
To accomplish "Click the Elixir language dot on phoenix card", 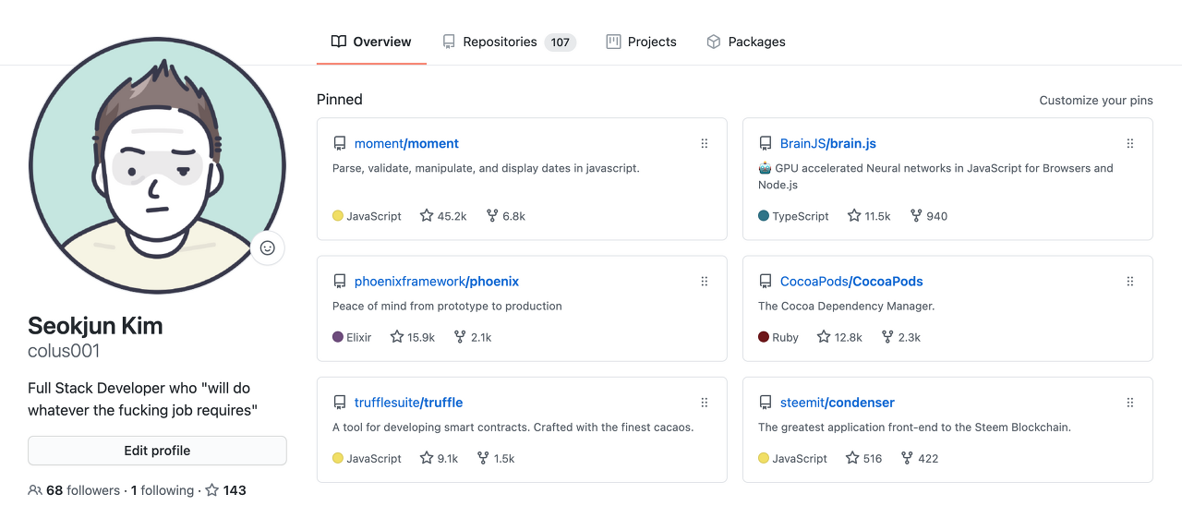I will coord(338,337).
